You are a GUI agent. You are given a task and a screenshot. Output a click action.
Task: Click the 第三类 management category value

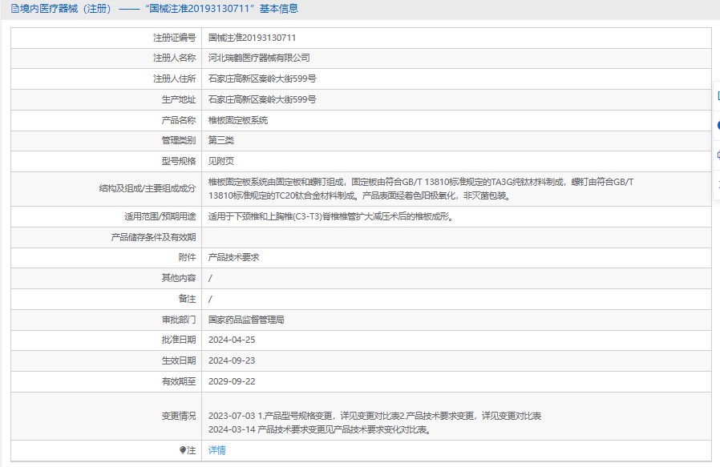pyautogui.click(x=220, y=140)
